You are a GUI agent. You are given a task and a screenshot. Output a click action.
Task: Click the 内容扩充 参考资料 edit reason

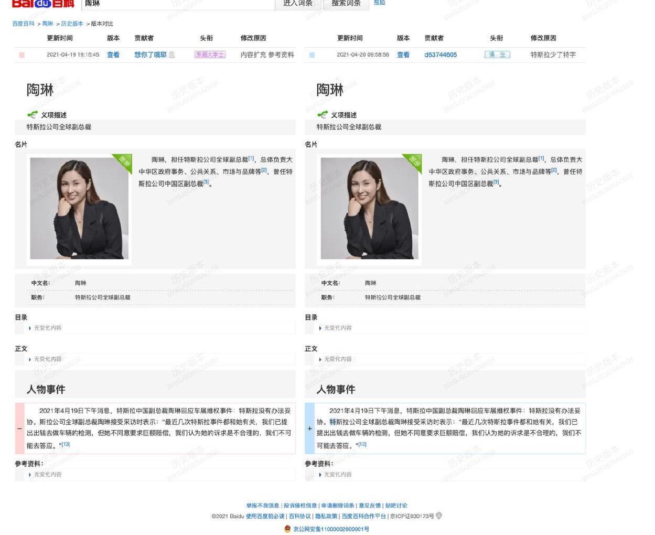267,55
